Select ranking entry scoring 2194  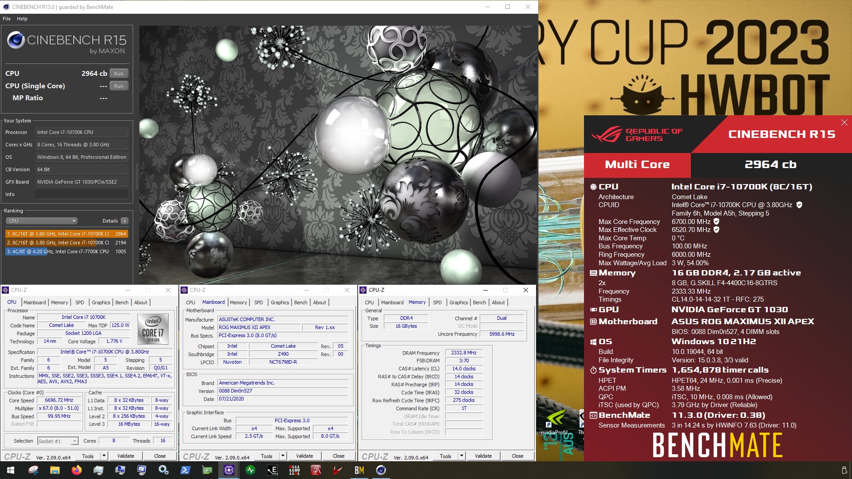coord(67,243)
